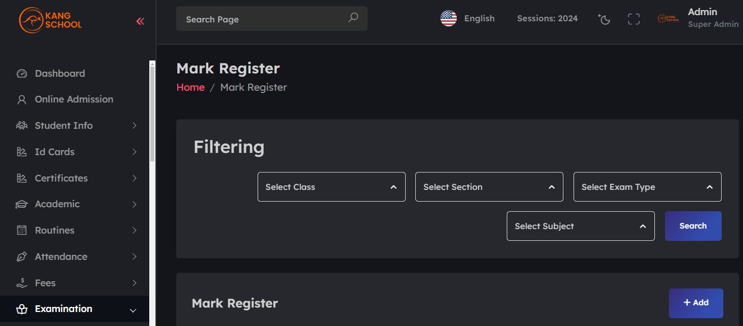
Task: Expand Academic submenu chevron
Action: (x=134, y=204)
